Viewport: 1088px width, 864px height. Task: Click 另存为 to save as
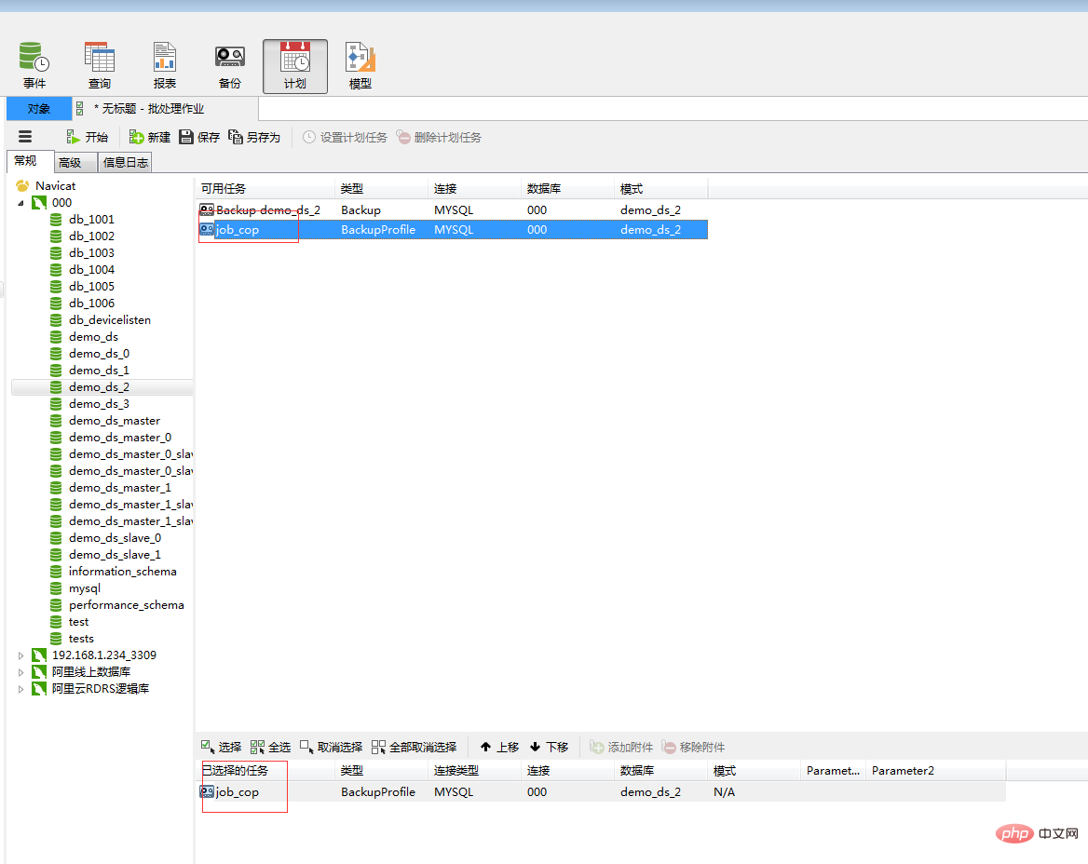click(x=254, y=137)
